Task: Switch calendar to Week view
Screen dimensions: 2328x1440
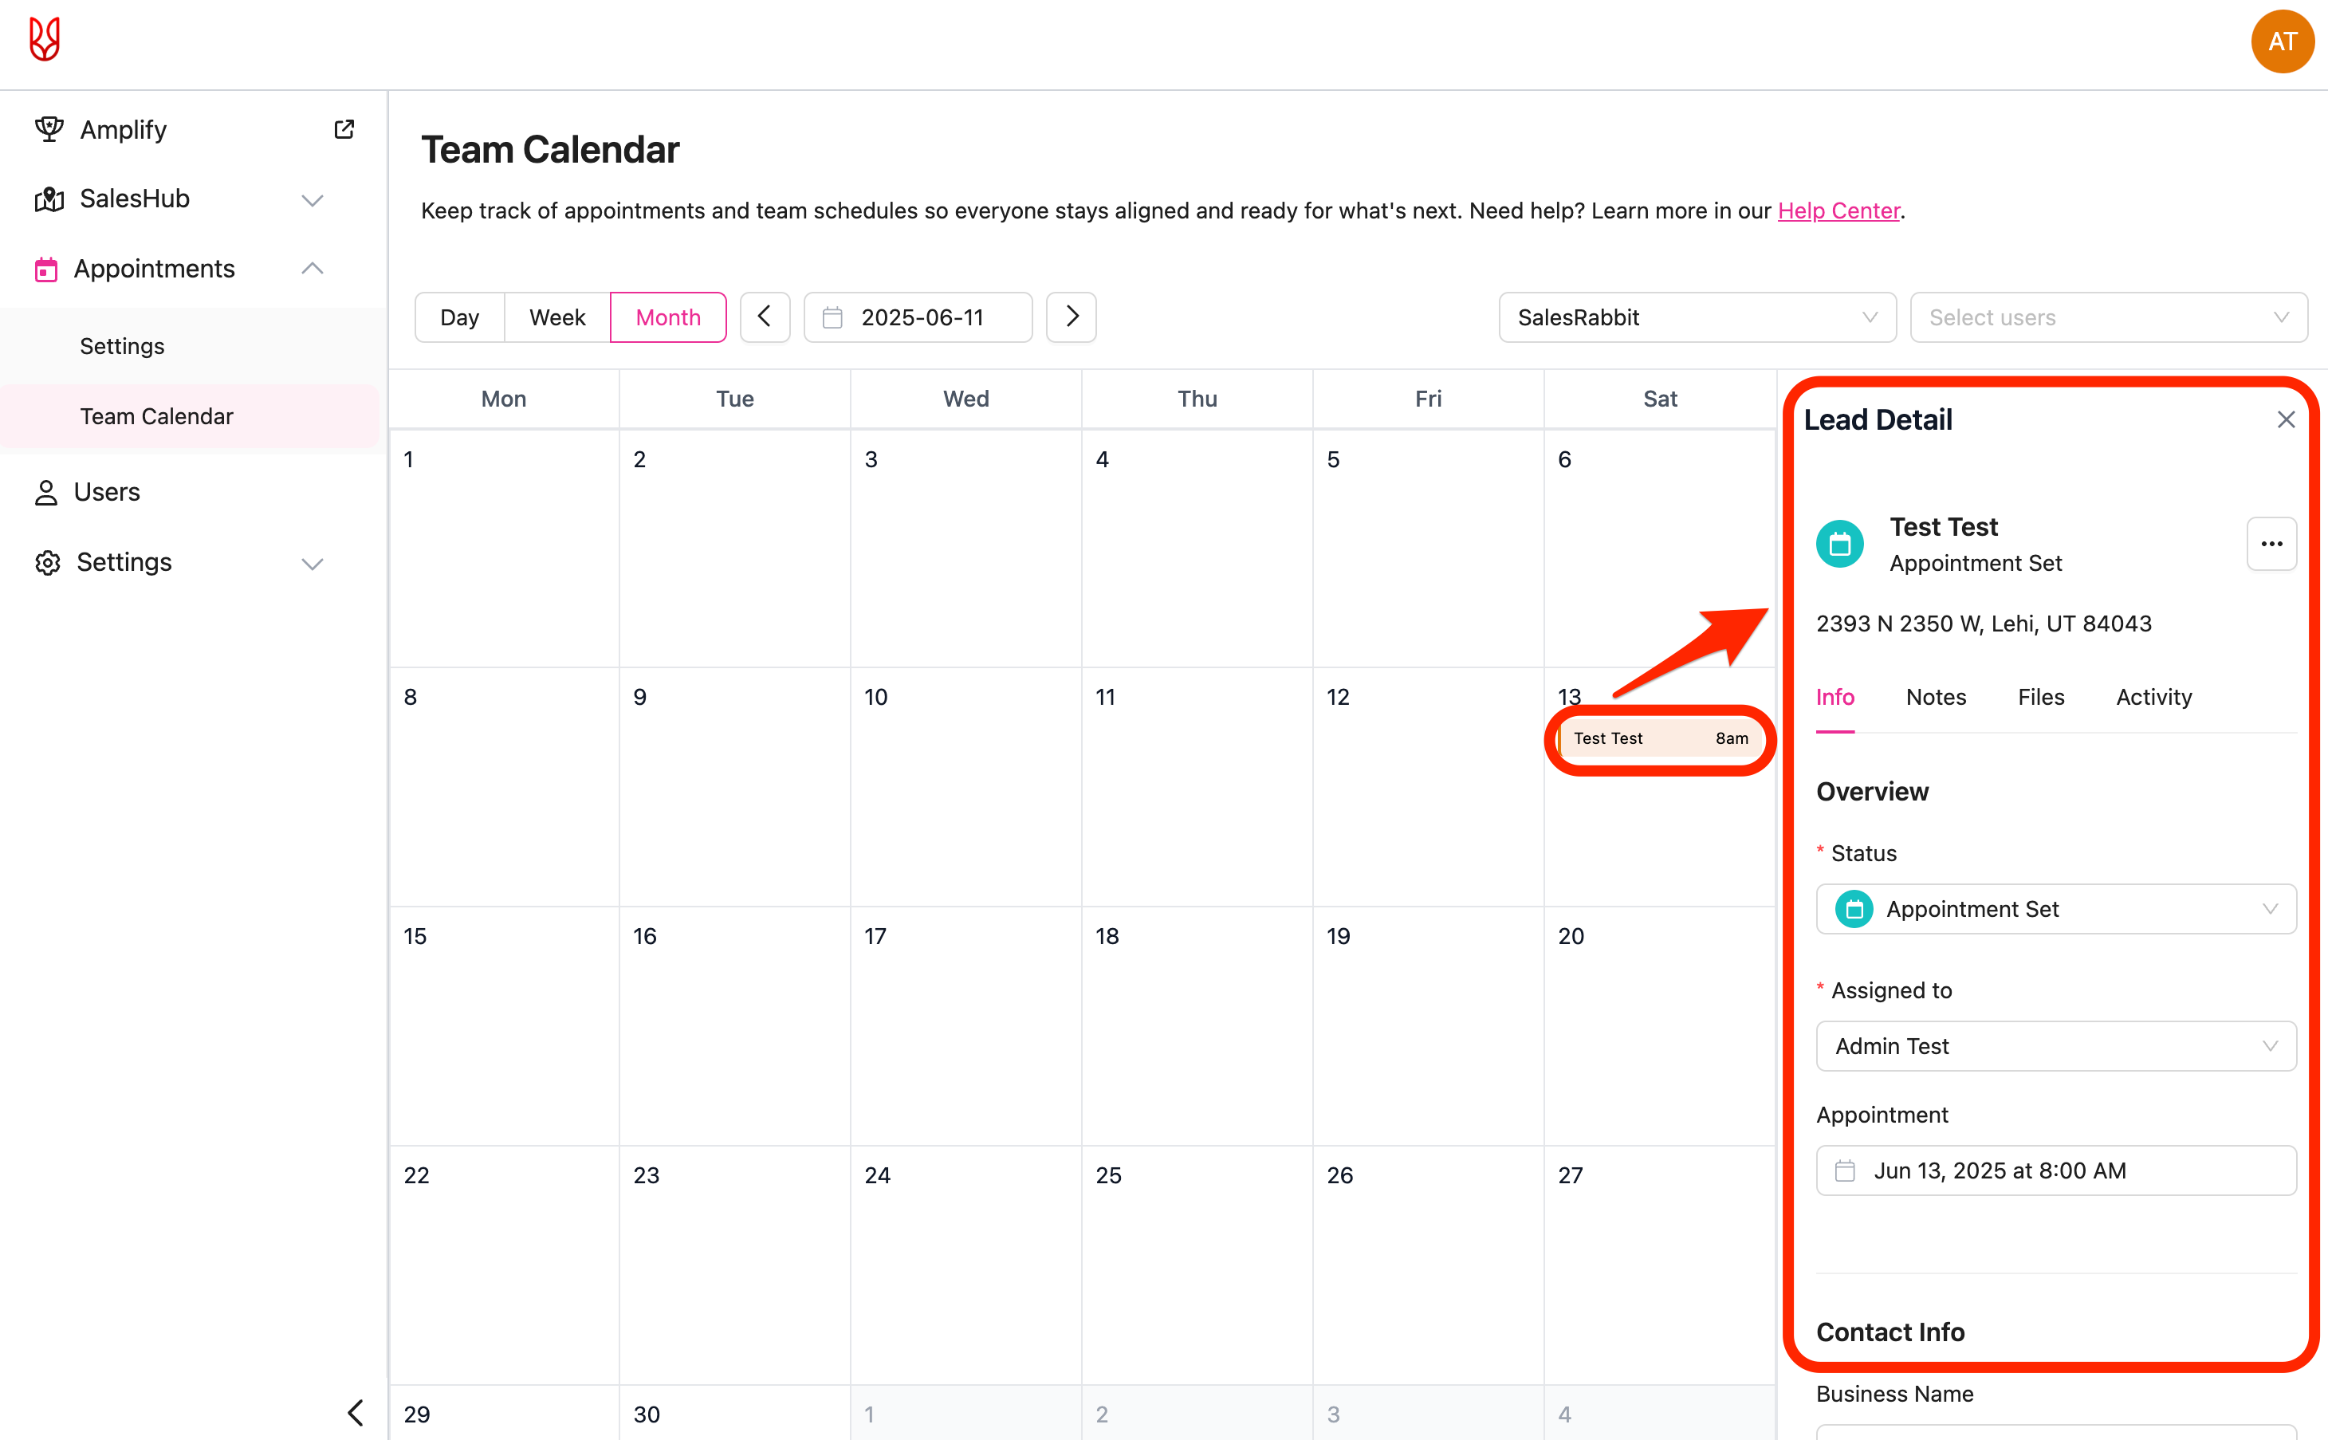Action: [x=557, y=317]
